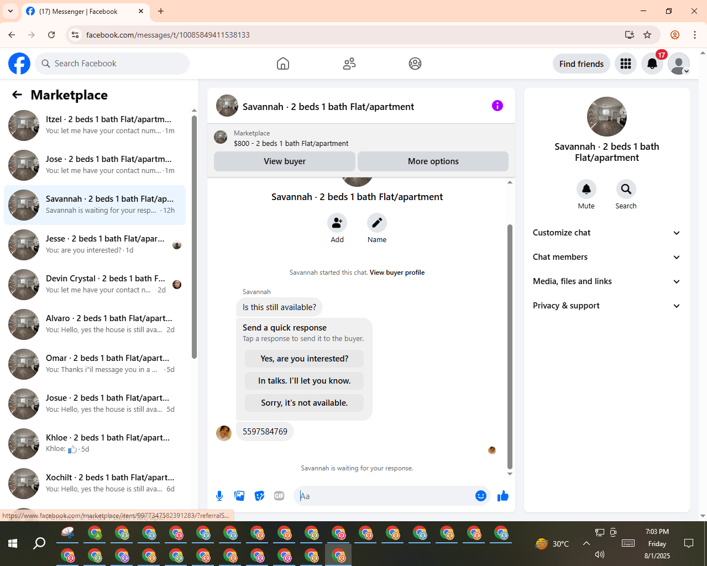707x566 pixels.
Task: Send 'Sorry, it's not available.' response
Action: (304, 403)
